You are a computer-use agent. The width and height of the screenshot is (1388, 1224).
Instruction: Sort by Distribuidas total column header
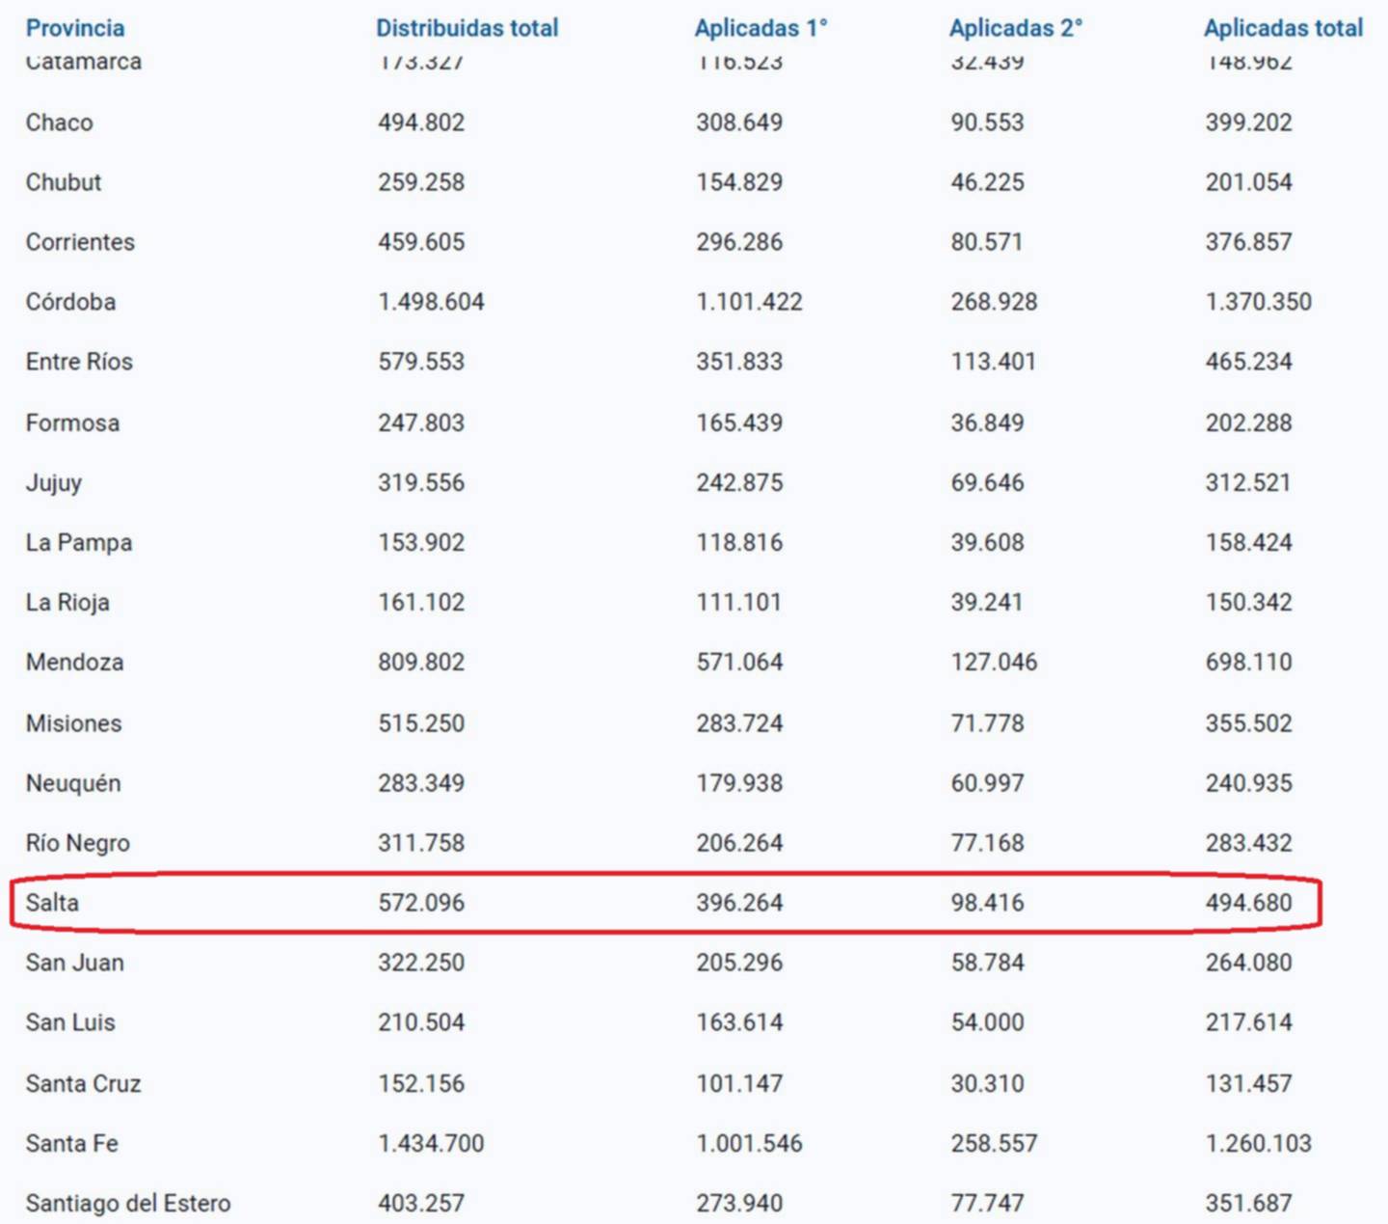click(467, 28)
